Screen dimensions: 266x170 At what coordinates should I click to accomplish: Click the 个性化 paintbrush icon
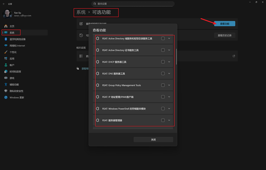(6, 52)
